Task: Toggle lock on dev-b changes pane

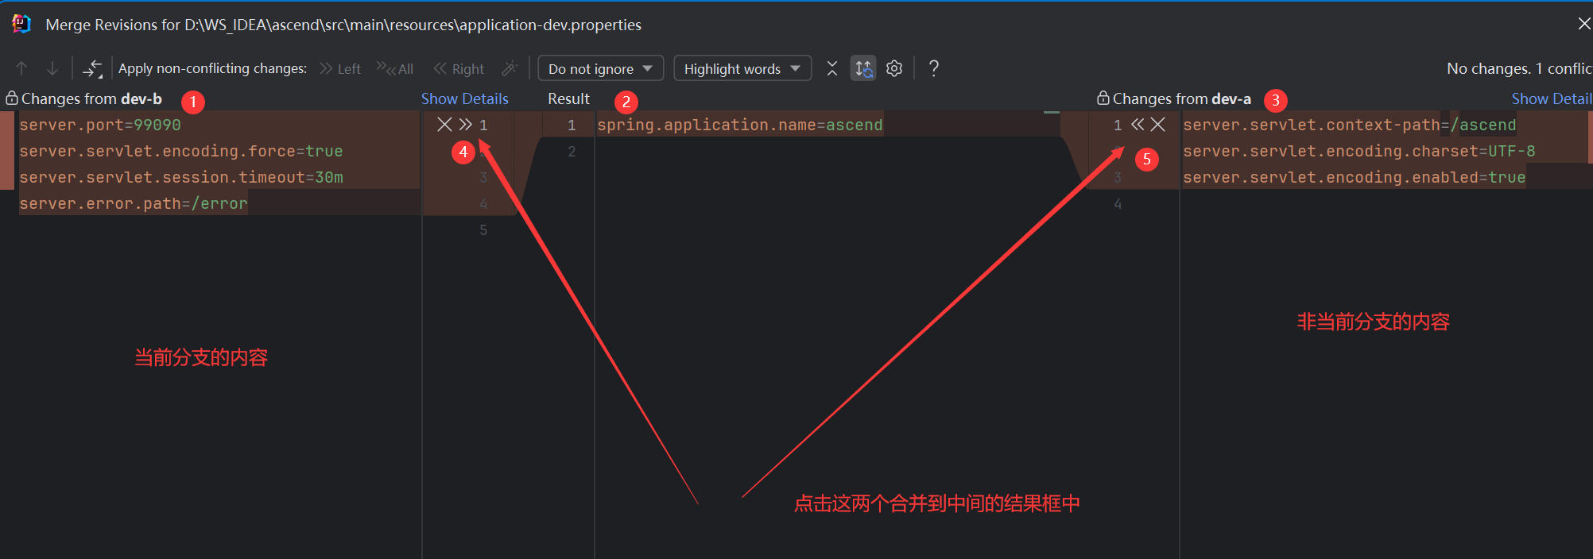Action: 12,98
